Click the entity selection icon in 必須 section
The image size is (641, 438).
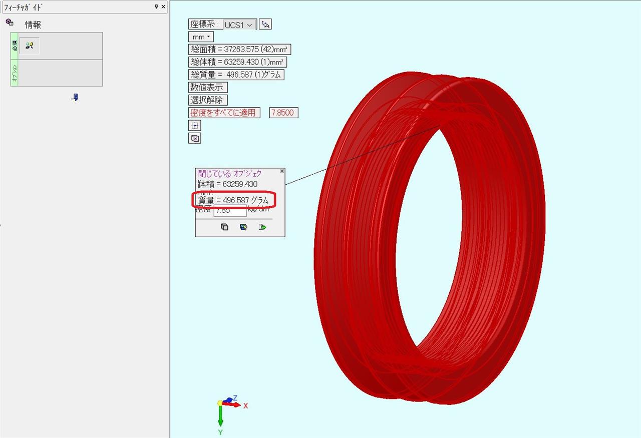pyautogui.click(x=29, y=46)
